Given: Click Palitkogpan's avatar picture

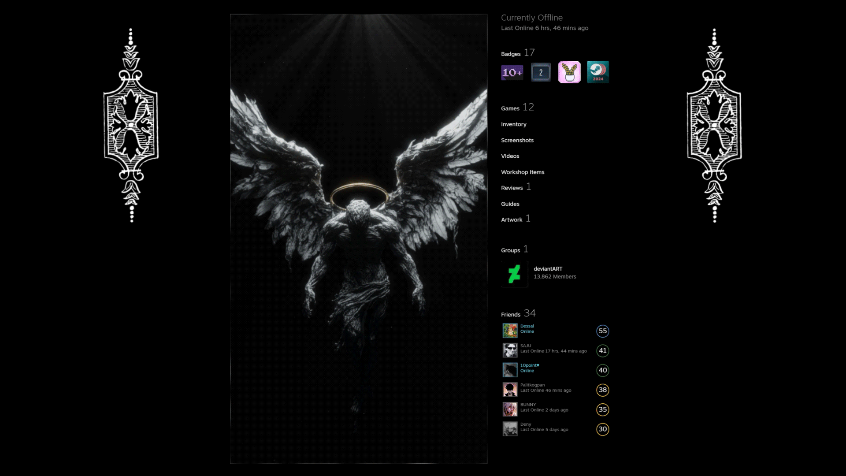Looking at the screenshot, I should pyautogui.click(x=510, y=390).
